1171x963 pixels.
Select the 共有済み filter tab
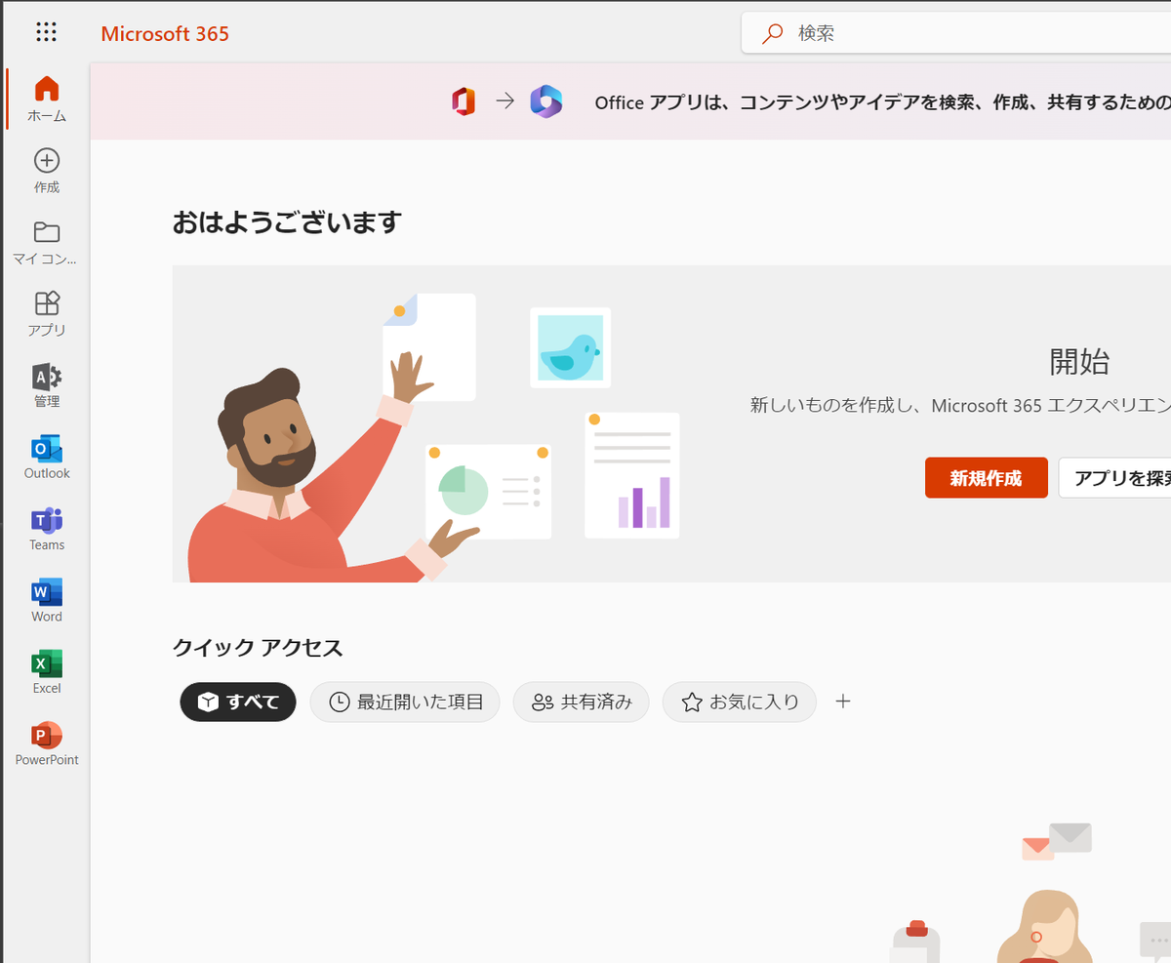[582, 702]
